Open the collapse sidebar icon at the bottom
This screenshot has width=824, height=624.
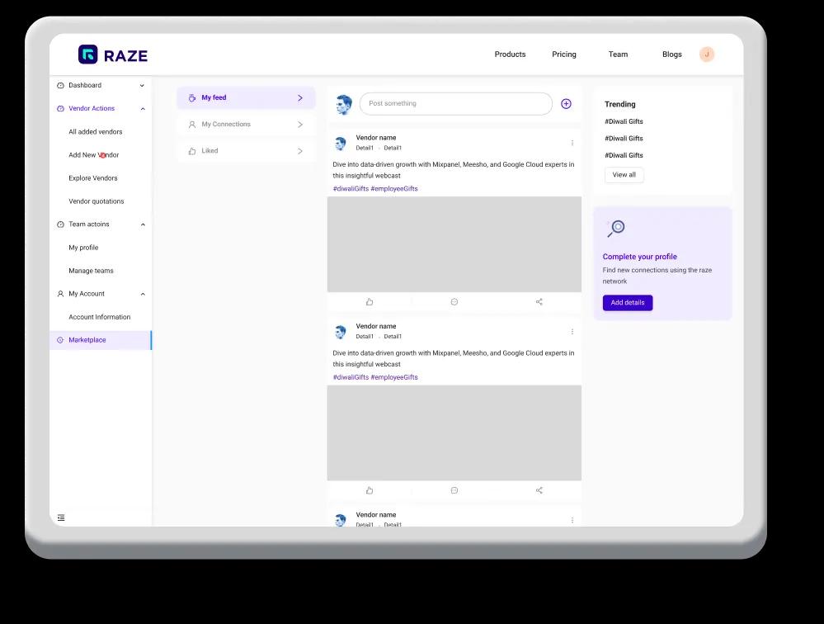[x=61, y=518]
